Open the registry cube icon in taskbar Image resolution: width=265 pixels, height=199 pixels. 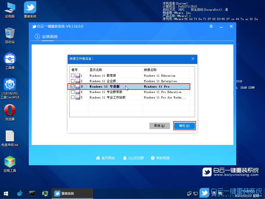(20, 193)
